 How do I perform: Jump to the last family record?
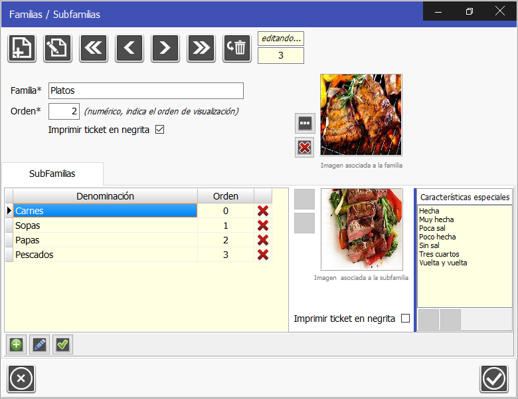[201, 48]
